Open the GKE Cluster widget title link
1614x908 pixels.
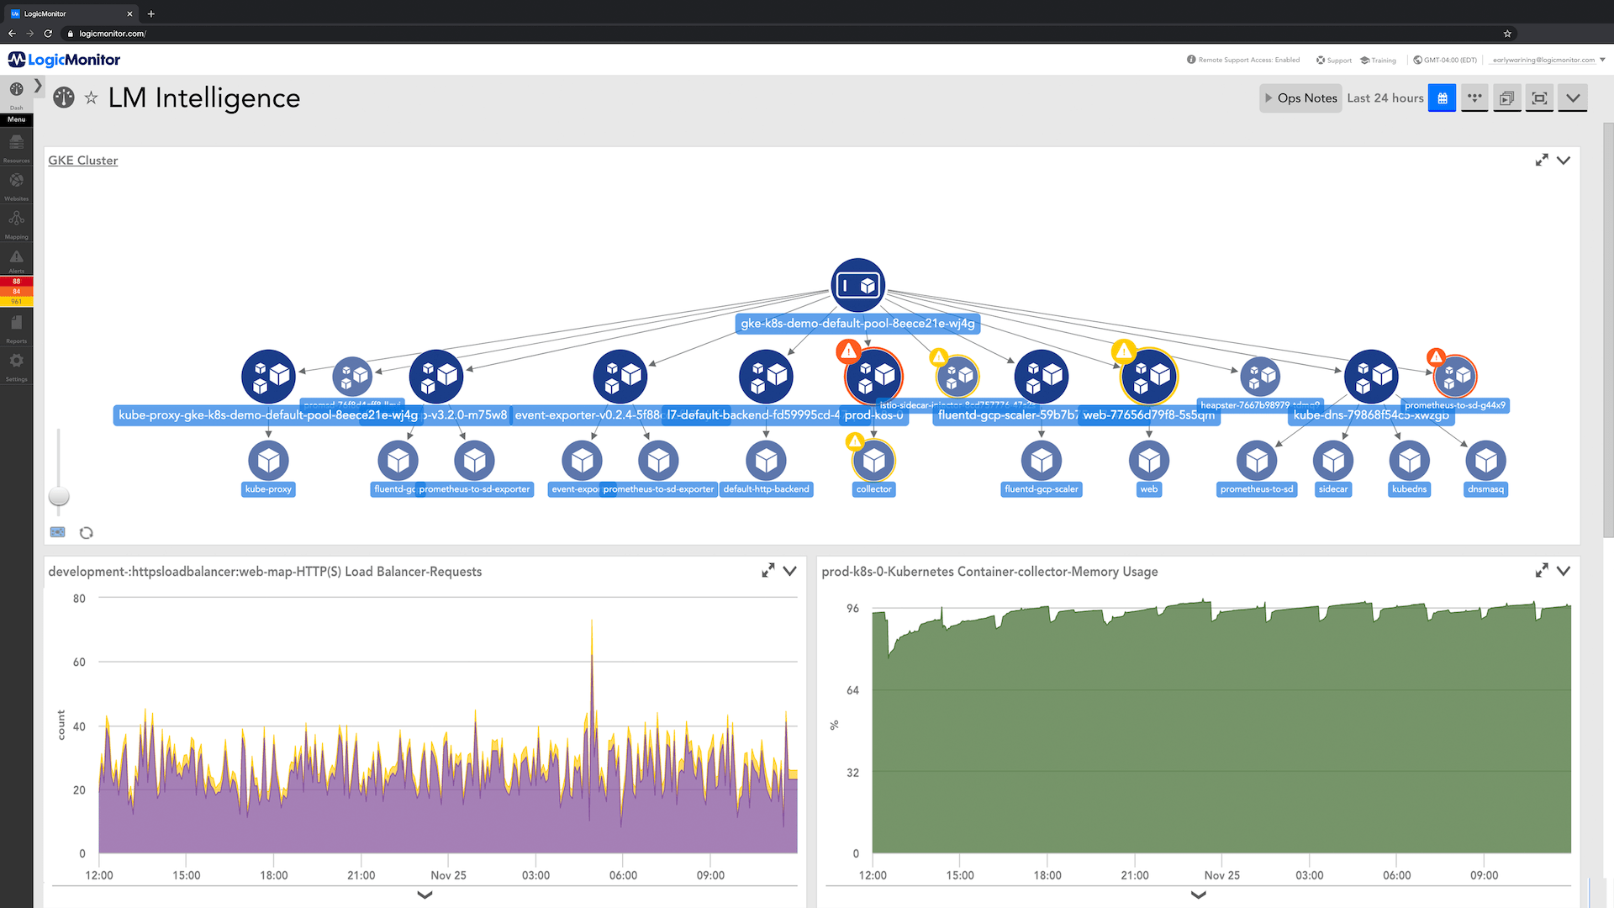(x=82, y=160)
